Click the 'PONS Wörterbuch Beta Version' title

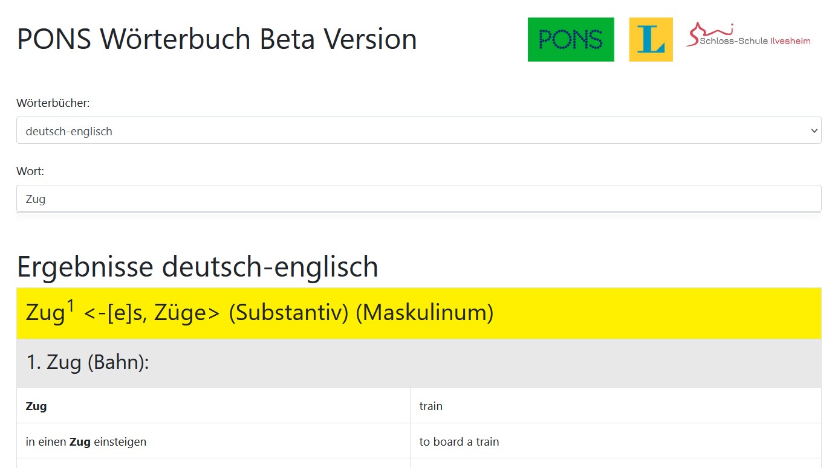tap(216, 39)
